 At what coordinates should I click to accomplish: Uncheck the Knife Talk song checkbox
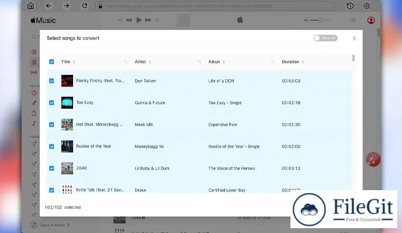51,190
